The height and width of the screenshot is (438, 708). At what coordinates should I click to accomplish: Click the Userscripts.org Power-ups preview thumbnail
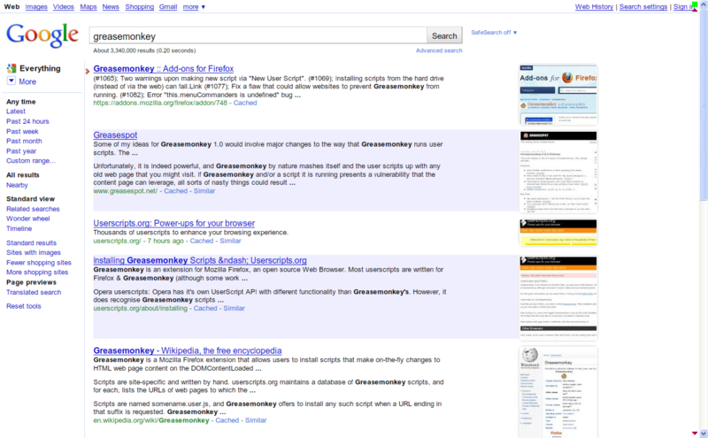pos(558,233)
